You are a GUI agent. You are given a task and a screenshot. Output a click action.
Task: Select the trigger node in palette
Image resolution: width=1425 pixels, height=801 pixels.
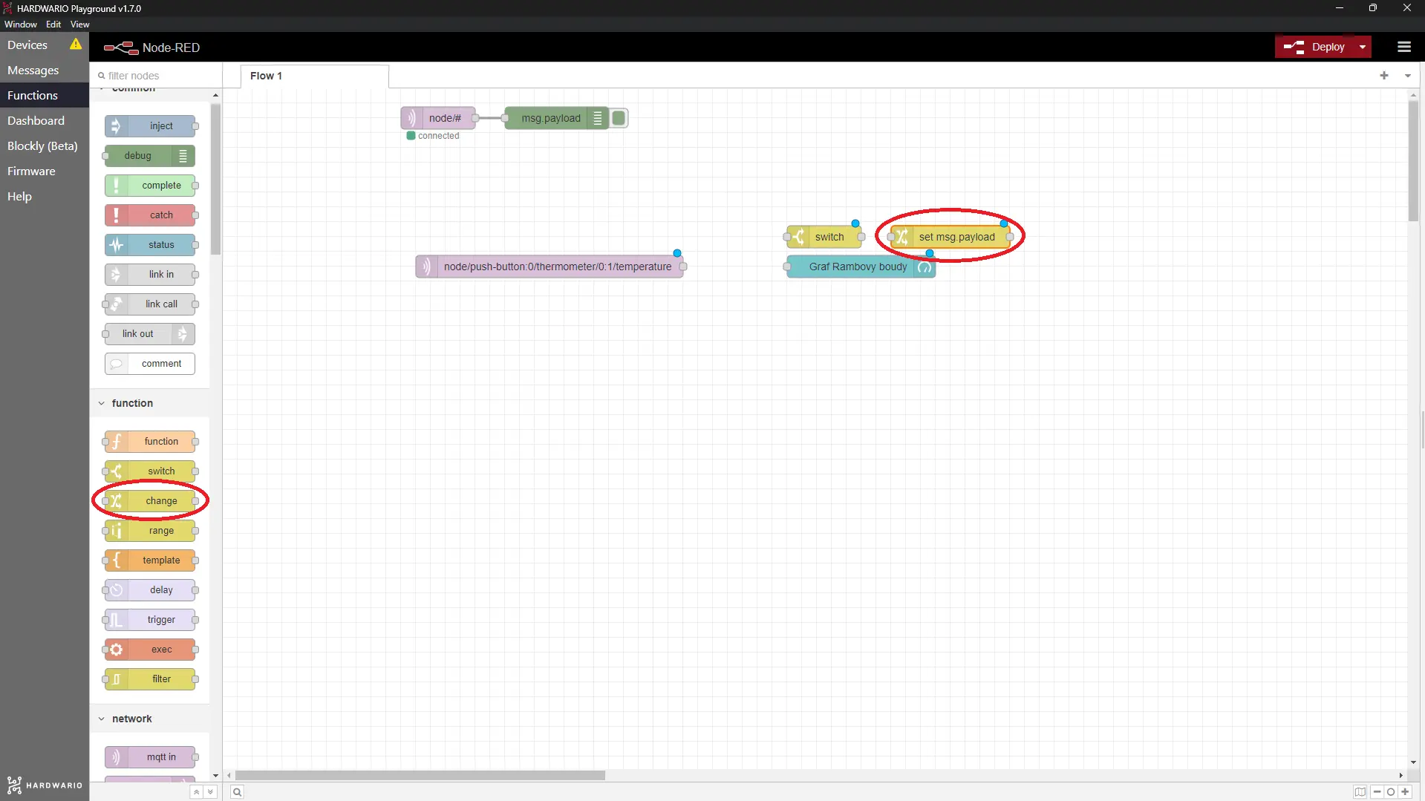coord(150,620)
